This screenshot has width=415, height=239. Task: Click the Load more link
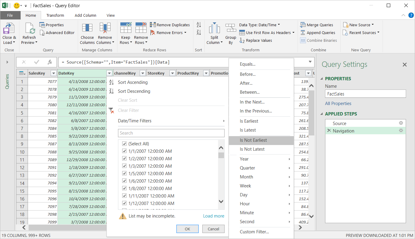click(214, 216)
